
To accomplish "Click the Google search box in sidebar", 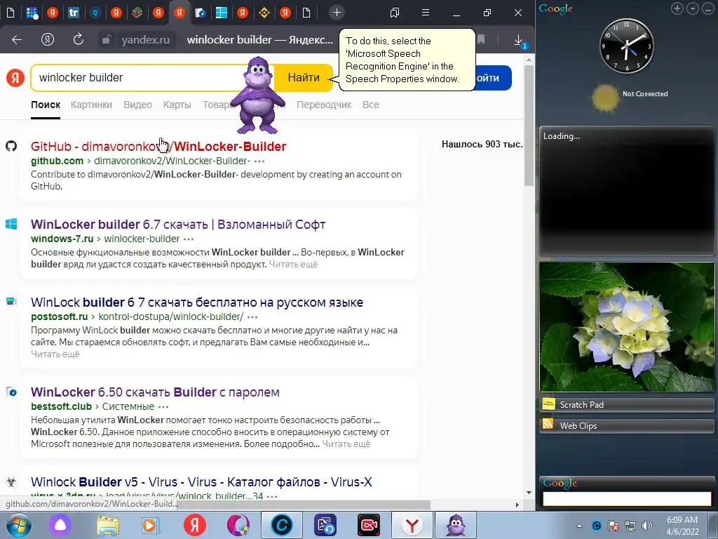I will tap(627, 499).
